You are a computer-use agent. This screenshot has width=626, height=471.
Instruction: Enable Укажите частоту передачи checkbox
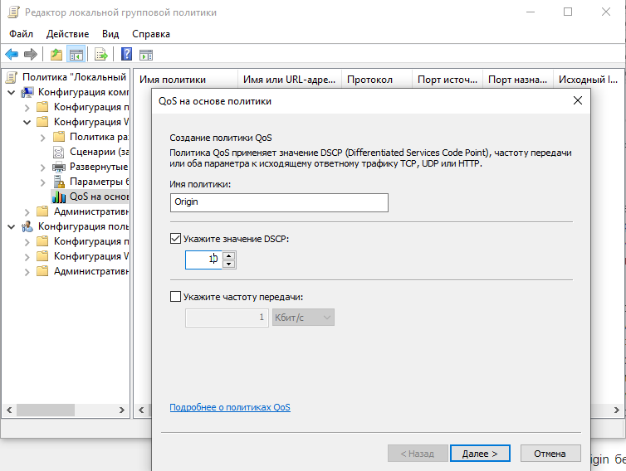coord(175,296)
